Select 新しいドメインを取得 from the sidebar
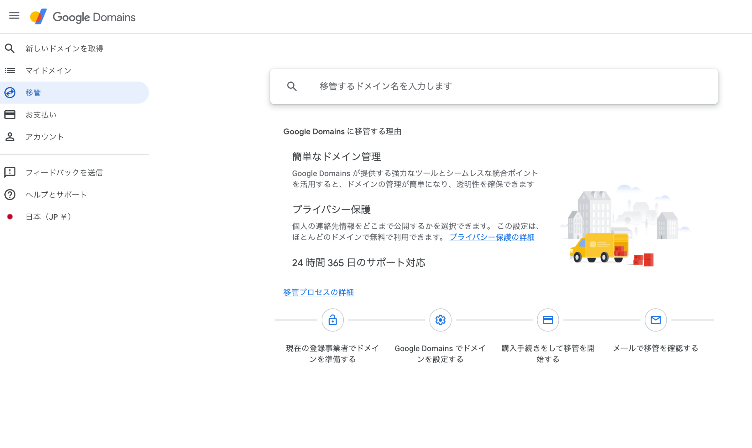Image resolution: width=752 pixels, height=448 pixels. tap(65, 49)
